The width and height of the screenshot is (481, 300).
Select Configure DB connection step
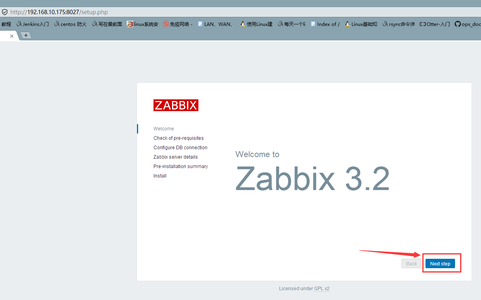[180, 148]
